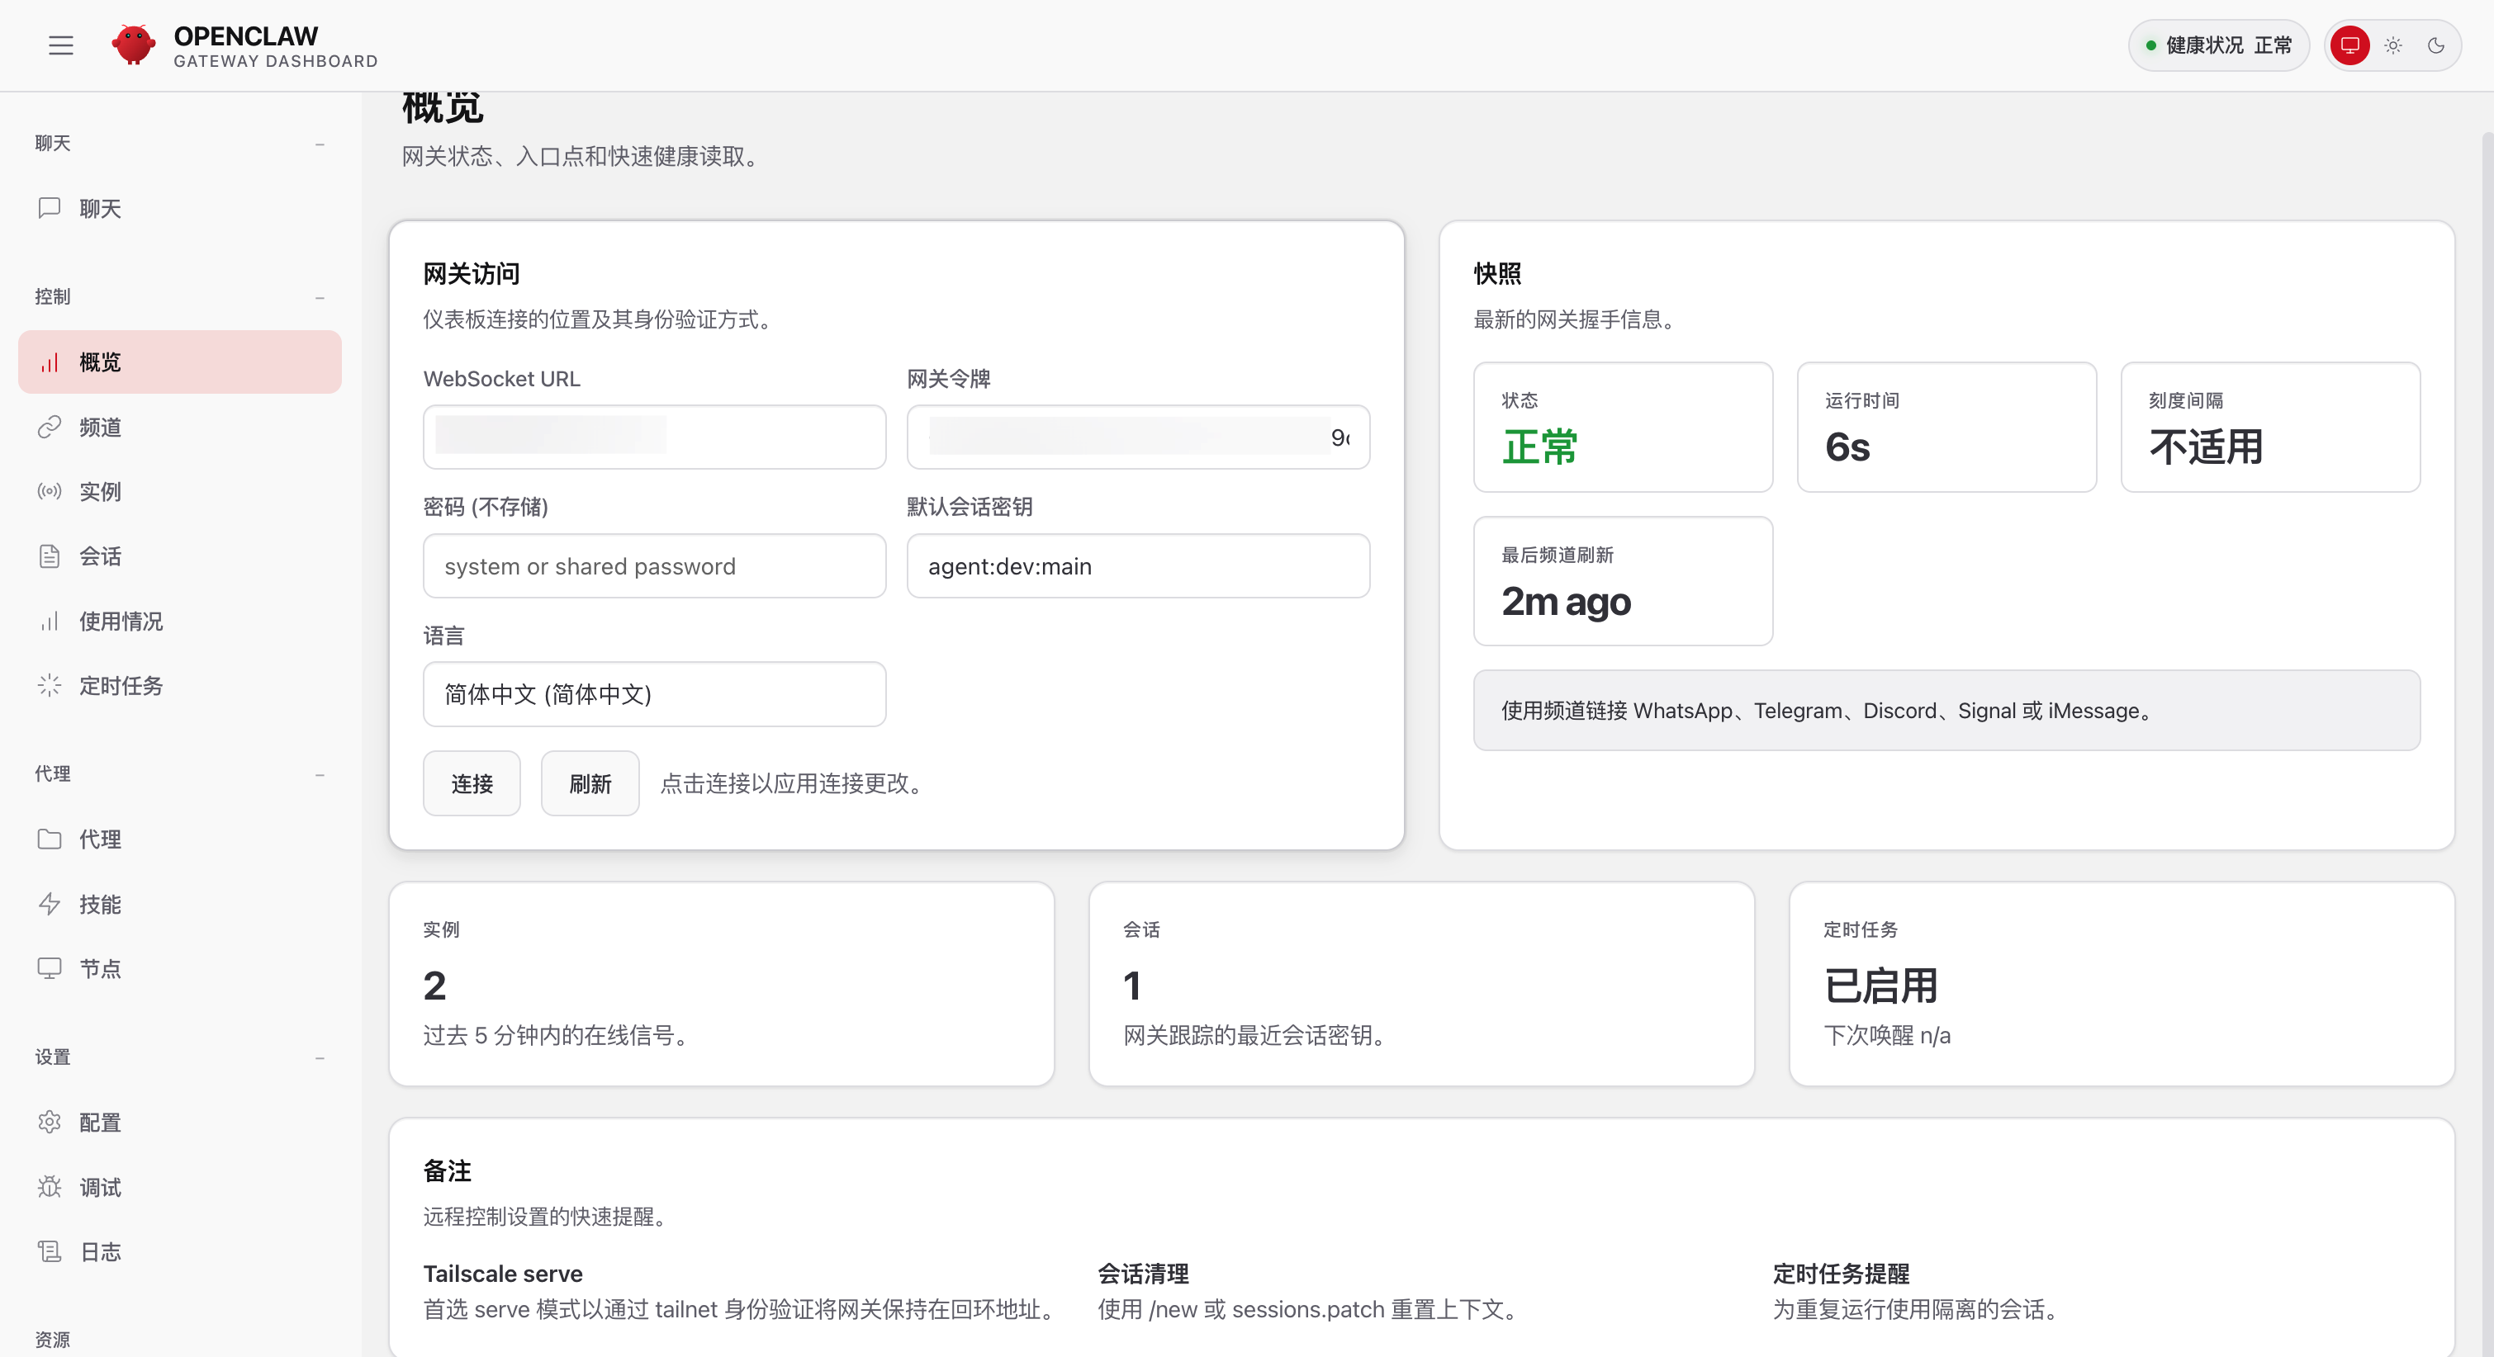Open the 语言 language dropdown
2494x1357 pixels.
pos(655,694)
